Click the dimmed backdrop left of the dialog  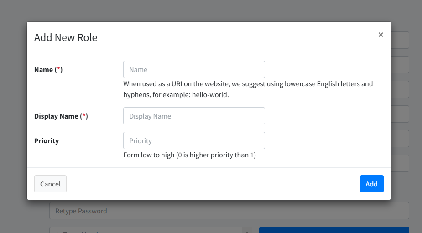pyautogui.click(x=13, y=114)
